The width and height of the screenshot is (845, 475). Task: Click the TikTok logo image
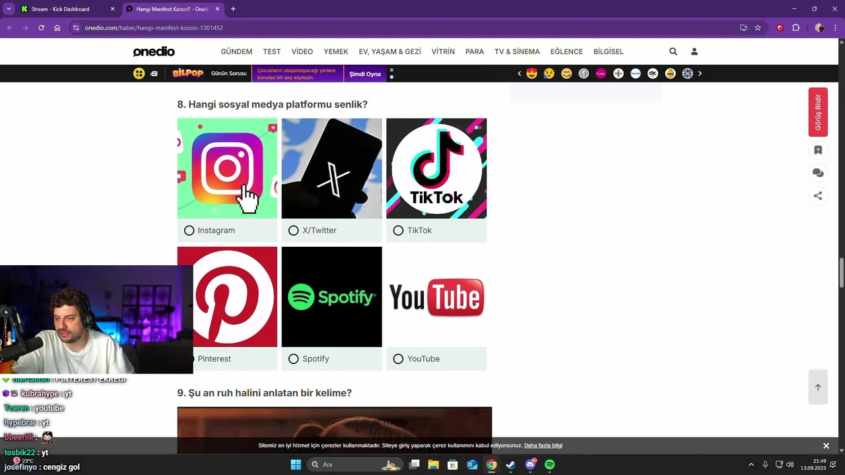436,168
